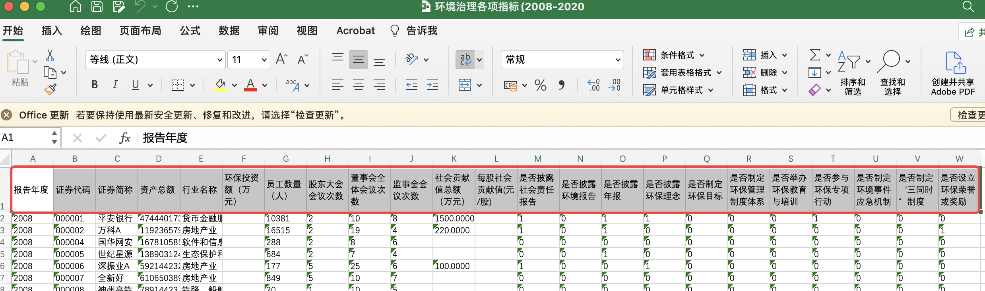The height and width of the screenshot is (291, 985).
Task: Click the Redo circular arrow icon
Action: pos(172,6)
